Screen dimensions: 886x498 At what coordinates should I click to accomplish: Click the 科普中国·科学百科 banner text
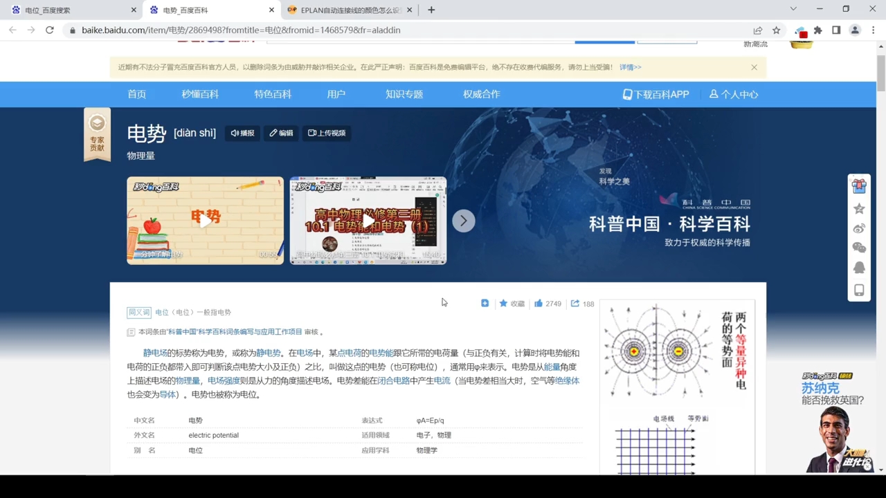point(669,224)
